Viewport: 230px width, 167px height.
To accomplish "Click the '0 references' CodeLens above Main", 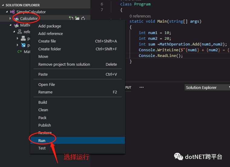I will click(x=140, y=16).
